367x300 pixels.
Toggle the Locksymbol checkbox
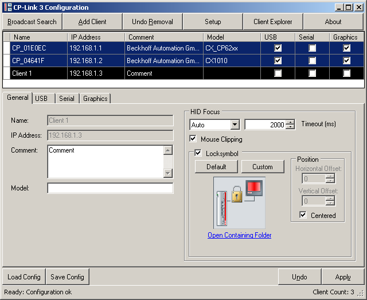[x=198, y=153]
